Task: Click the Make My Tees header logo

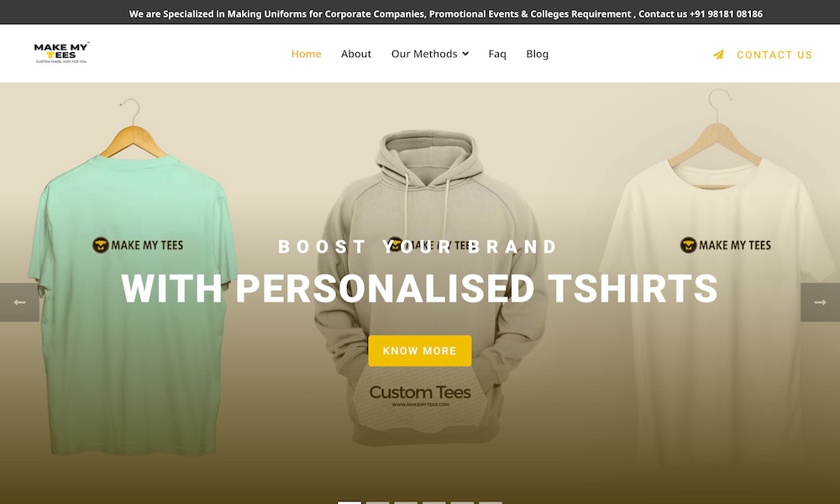Action: [x=61, y=53]
